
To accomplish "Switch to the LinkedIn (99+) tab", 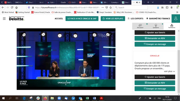I will [104, 2].
